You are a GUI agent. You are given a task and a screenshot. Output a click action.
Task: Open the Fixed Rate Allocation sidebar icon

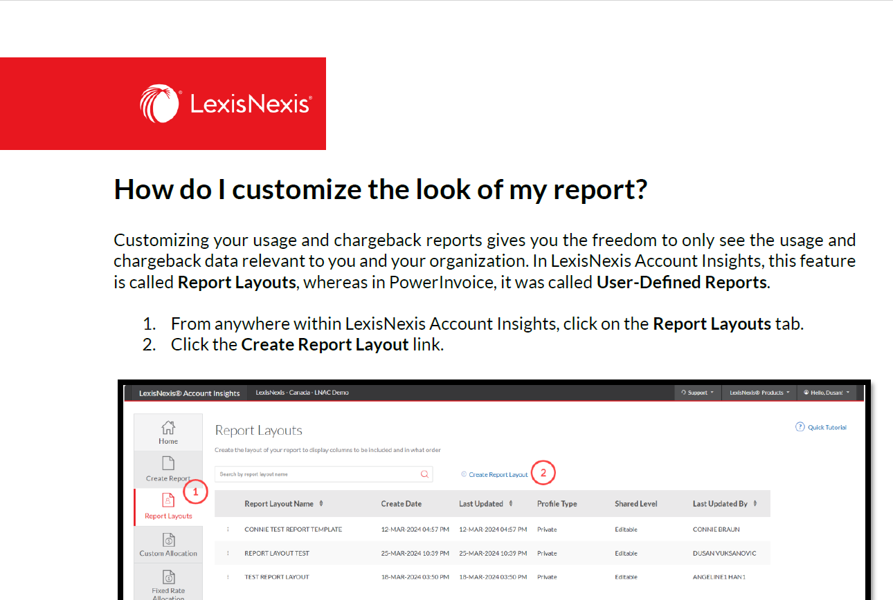coord(168,577)
